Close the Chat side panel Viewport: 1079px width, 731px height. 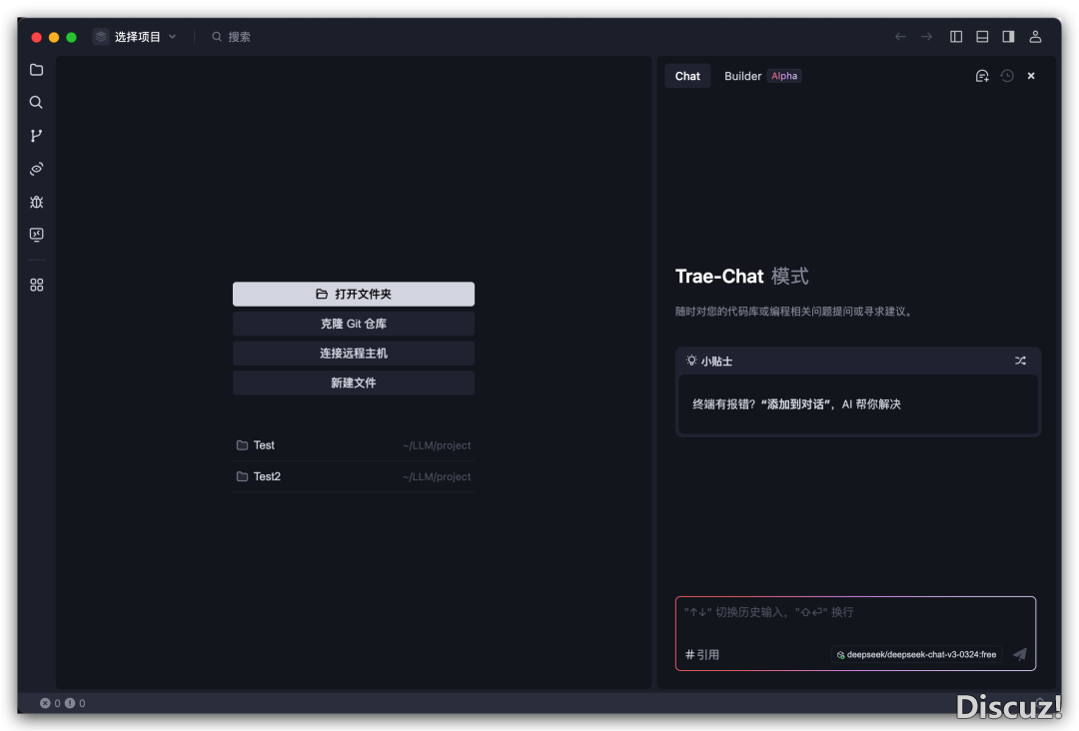(1031, 76)
